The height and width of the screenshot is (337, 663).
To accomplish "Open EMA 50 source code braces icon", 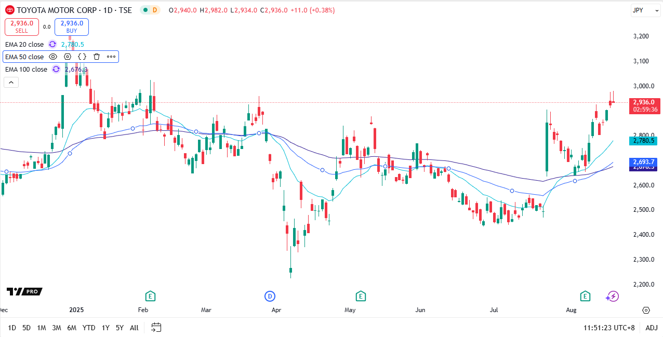I will pyautogui.click(x=82, y=57).
